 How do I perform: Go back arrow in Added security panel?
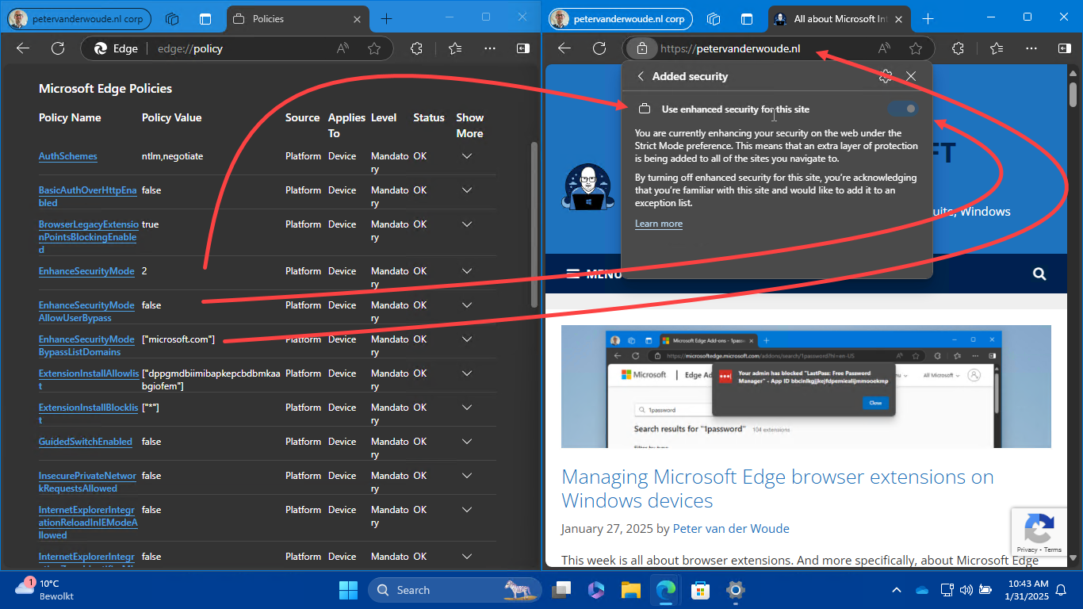tap(641, 76)
